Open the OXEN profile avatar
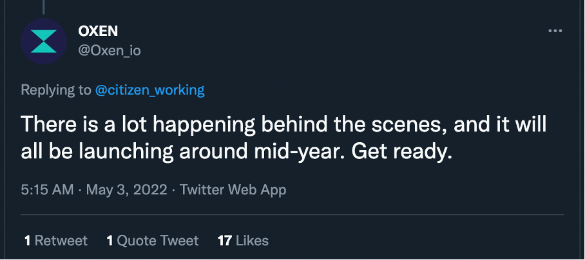Viewport: 585px width, 260px height. tap(44, 41)
